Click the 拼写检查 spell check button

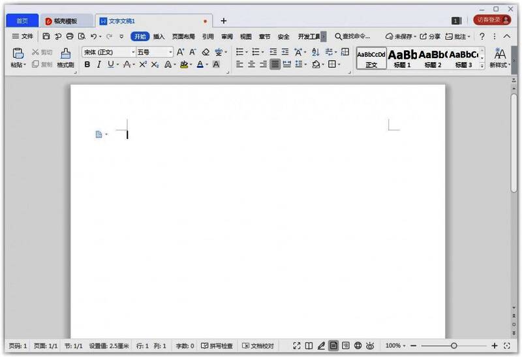(218, 345)
